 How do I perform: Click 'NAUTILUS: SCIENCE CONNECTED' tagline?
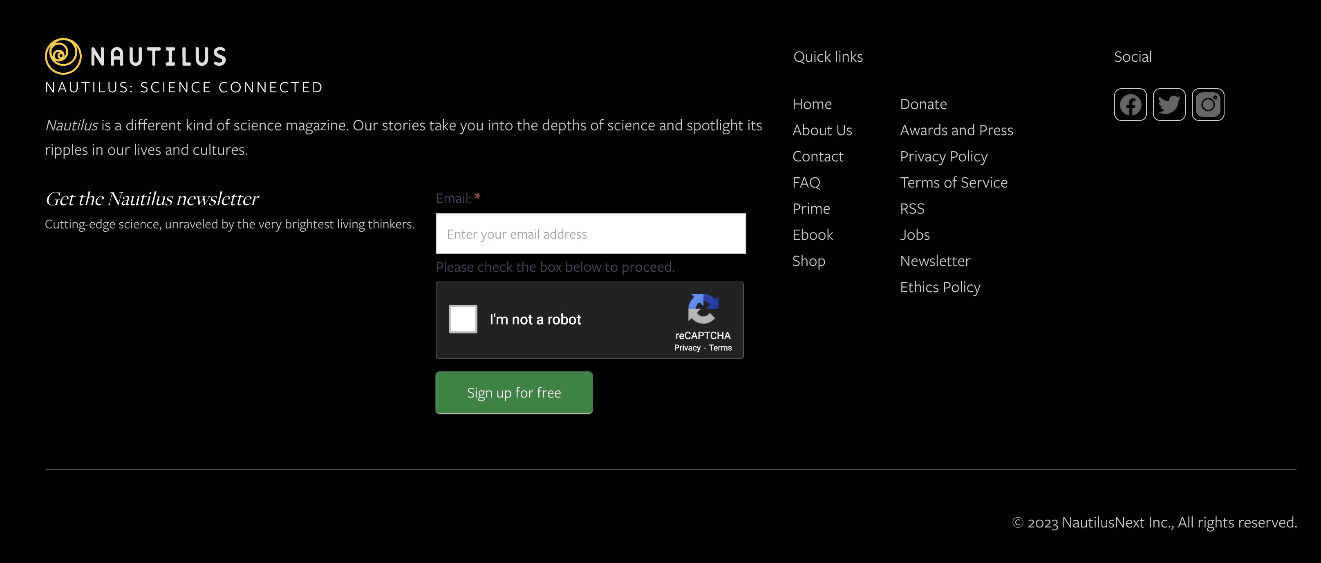point(184,87)
